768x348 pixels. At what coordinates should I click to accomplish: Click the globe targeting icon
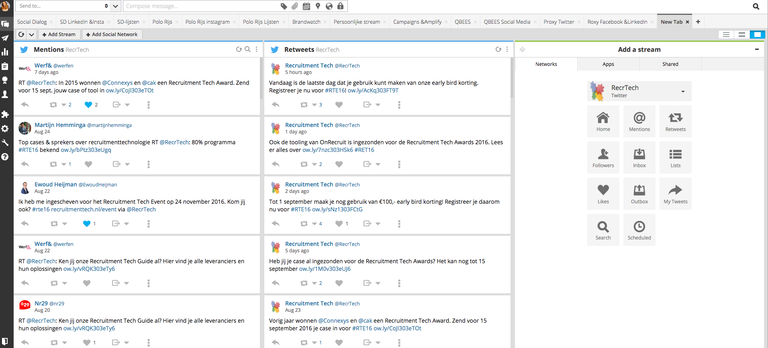tap(329, 6)
